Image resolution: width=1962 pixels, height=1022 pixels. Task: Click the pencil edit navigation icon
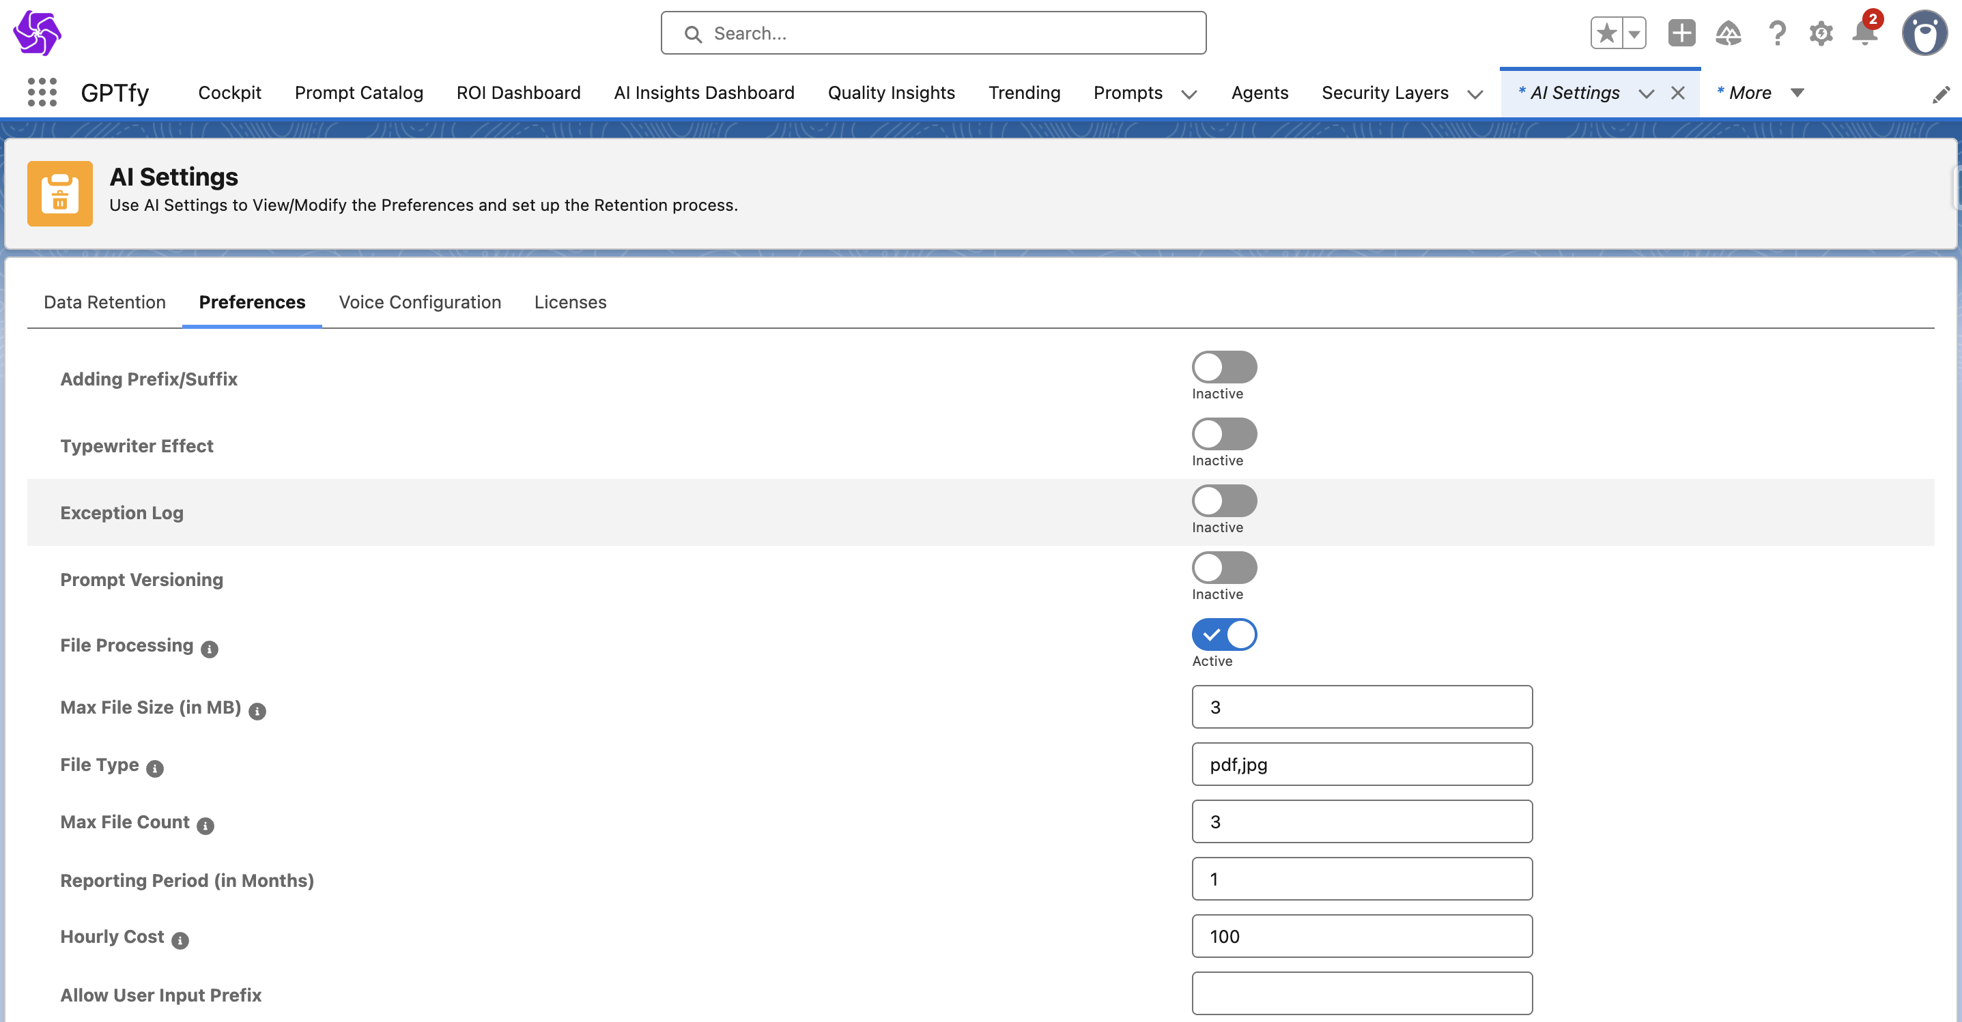point(1941,94)
